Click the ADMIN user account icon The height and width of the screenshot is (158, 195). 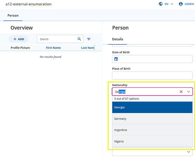coord(181,4)
